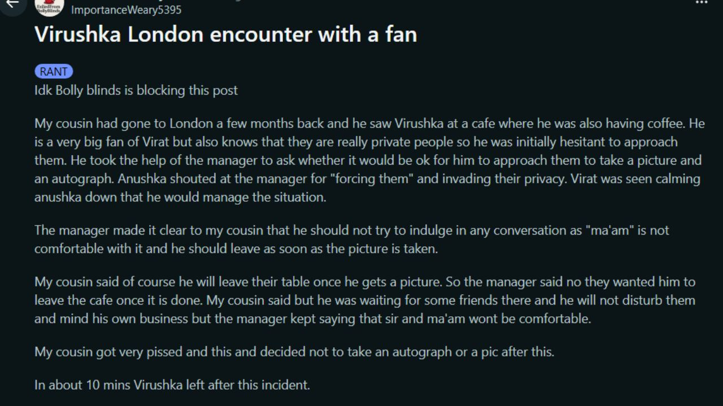Image resolution: width=723 pixels, height=406 pixels.
Task: Open the user menu for ImportanceWeary5395
Action: [125, 10]
